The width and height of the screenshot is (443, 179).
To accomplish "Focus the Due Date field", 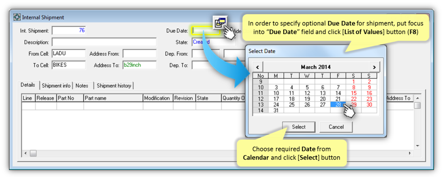I will pyautogui.click(x=205, y=30).
